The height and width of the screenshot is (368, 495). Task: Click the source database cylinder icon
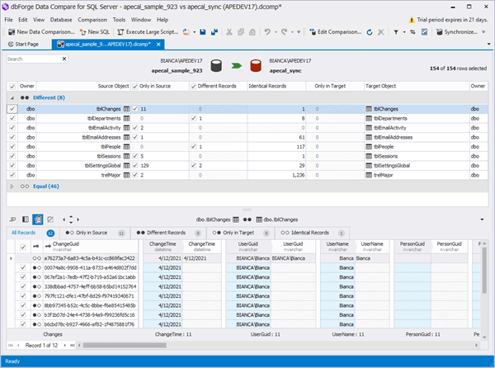216,66
